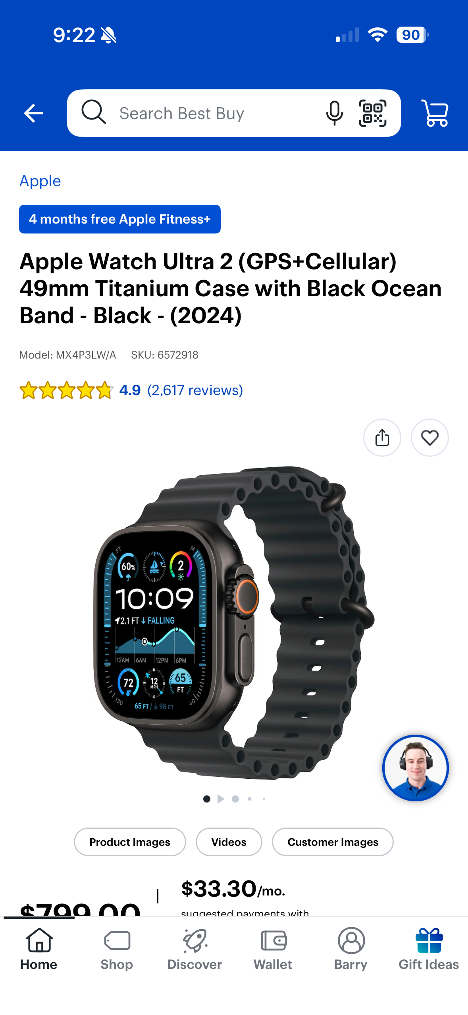Select the video play indicator in carousel
Viewport: 468px width, 1015px height.
[221, 799]
